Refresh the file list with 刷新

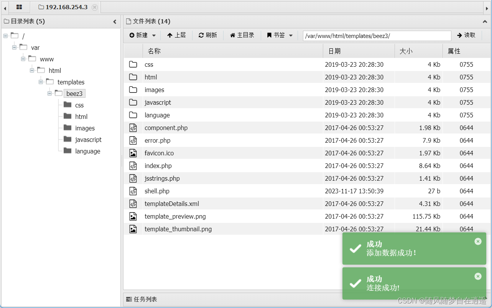[207, 35]
